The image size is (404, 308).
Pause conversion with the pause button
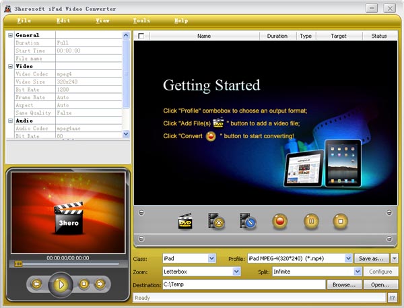pos(311,221)
